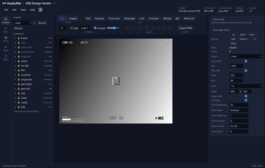Toggle visibility dot of rec dot element
Viewport: 265px width, 168px height.
(x=15, y=66)
